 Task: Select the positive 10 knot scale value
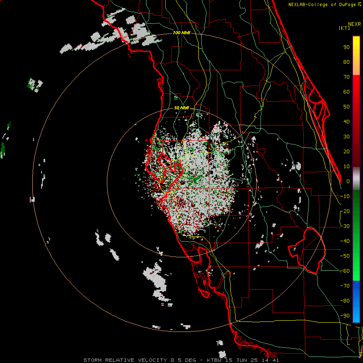tap(346, 167)
